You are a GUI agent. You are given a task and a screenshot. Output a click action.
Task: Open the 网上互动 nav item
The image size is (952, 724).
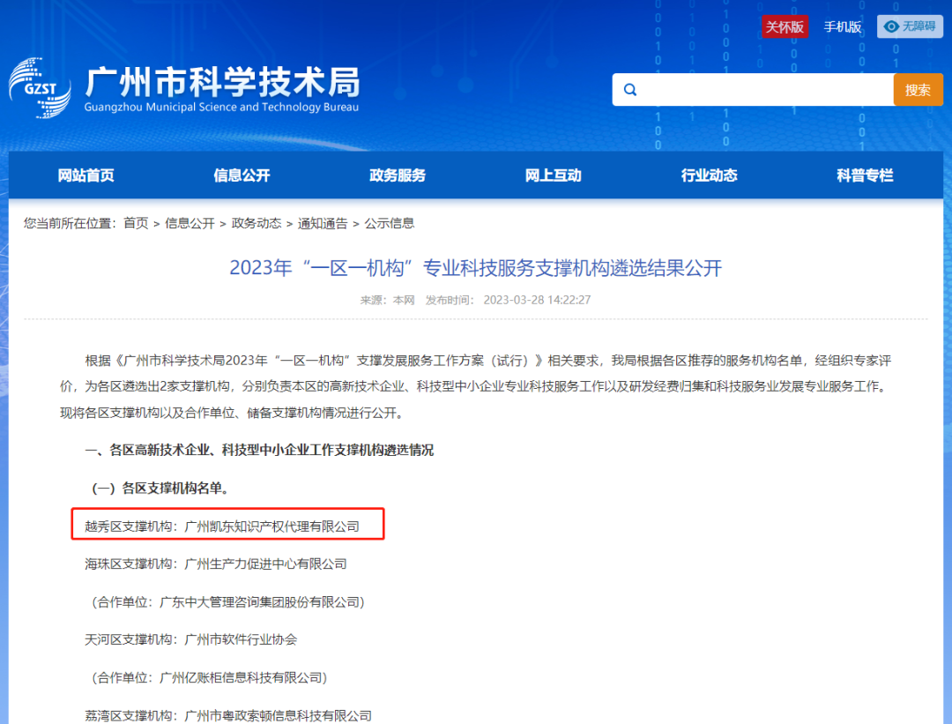553,175
